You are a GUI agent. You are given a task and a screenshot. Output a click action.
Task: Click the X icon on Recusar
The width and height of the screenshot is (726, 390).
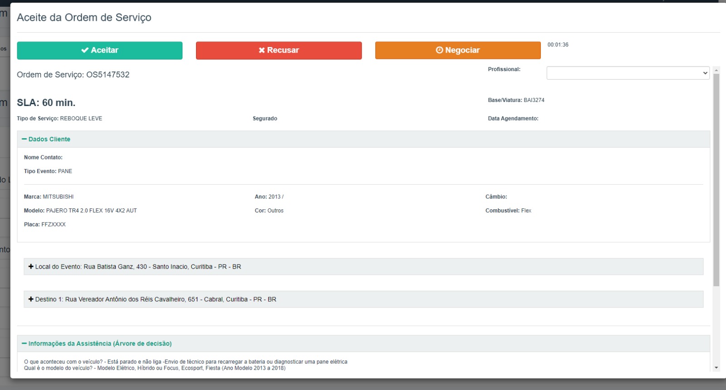click(262, 50)
